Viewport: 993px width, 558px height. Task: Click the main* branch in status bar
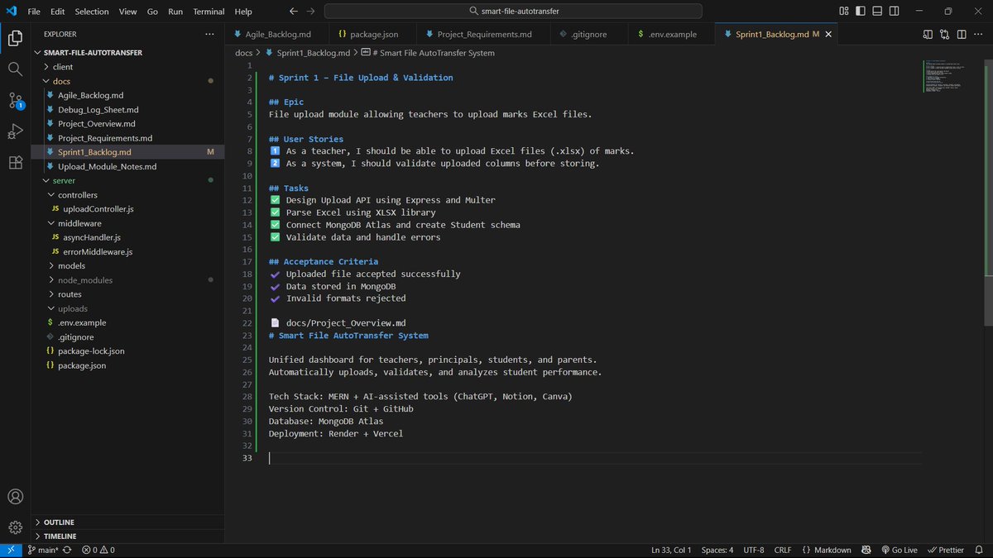pyautogui.click(x=42, y=550)
